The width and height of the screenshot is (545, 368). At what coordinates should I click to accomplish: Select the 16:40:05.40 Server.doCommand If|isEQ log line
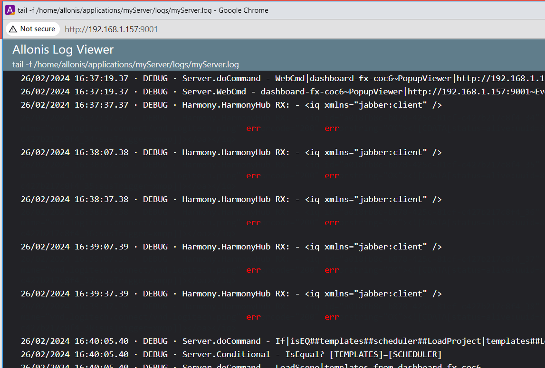point(283,341)
